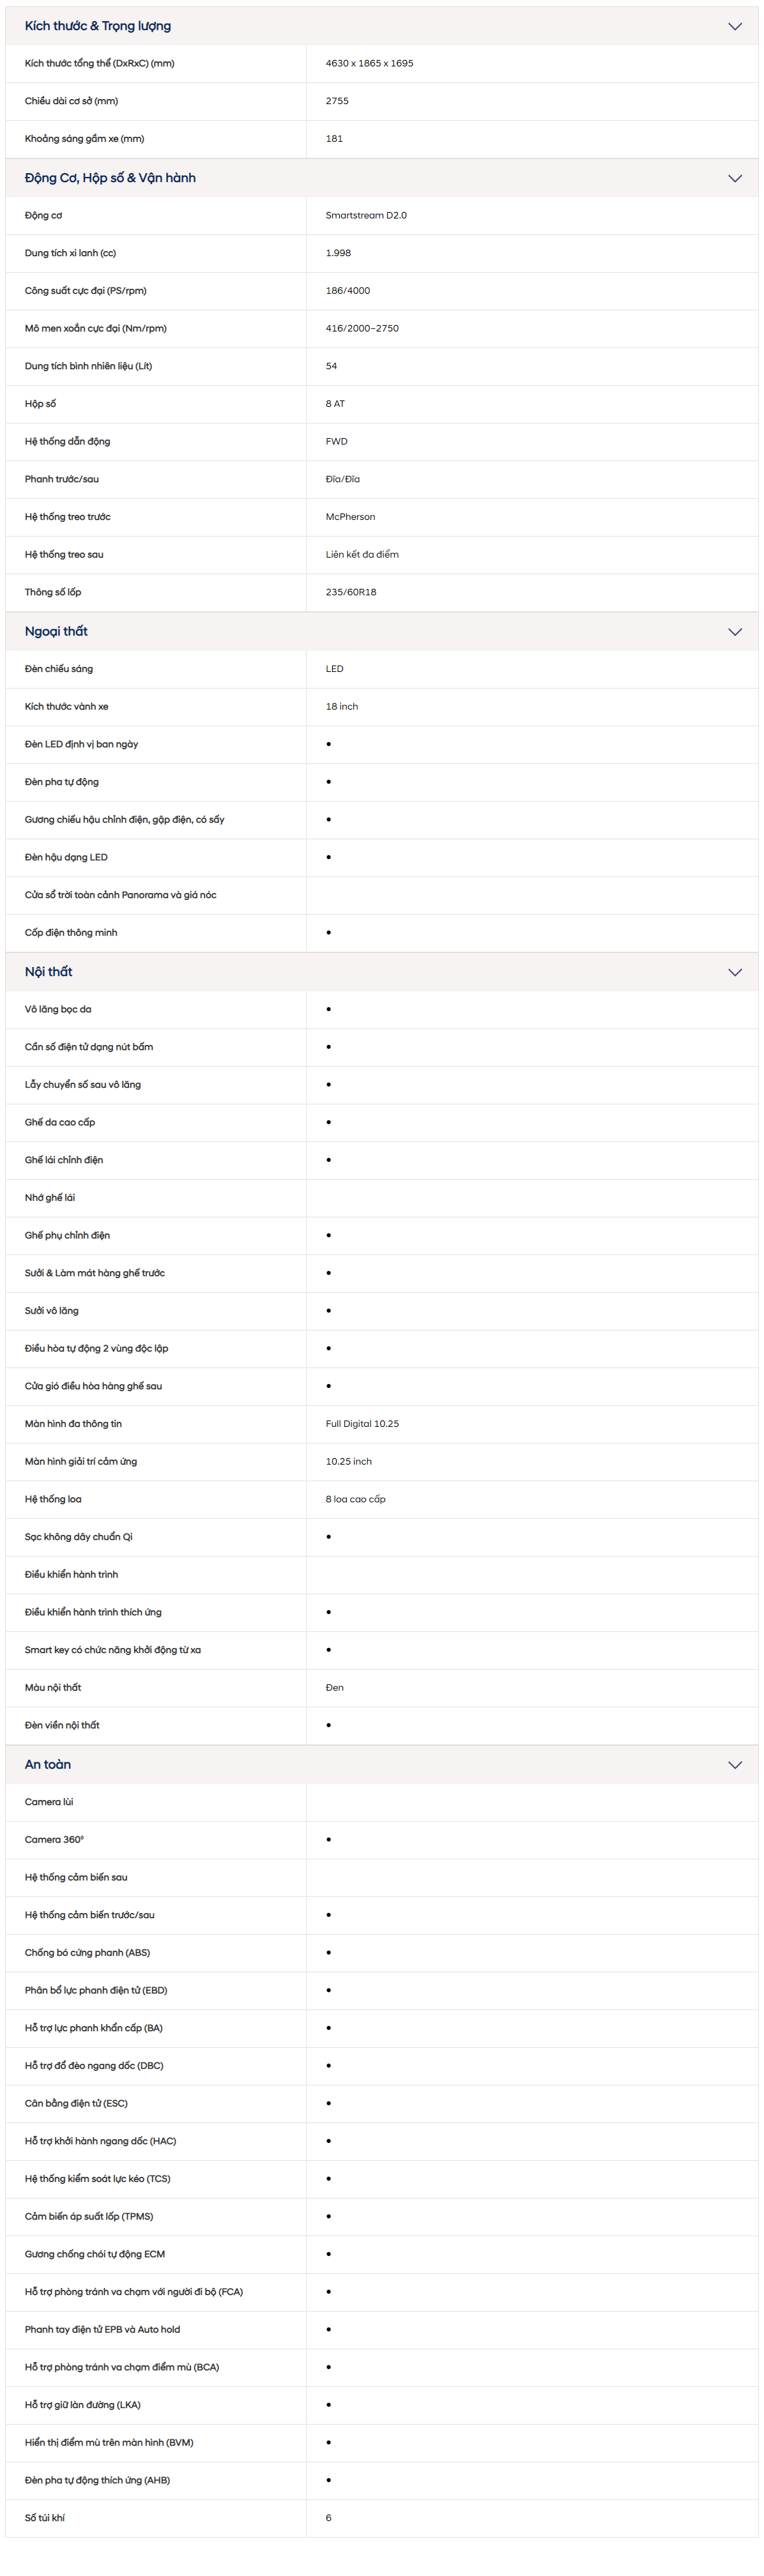
Task: Collapse the Nội thất section chevron
Action: [734, 972]
